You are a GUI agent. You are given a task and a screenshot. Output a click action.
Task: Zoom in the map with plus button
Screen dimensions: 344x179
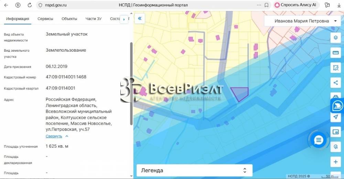click(x=336, y=161)
